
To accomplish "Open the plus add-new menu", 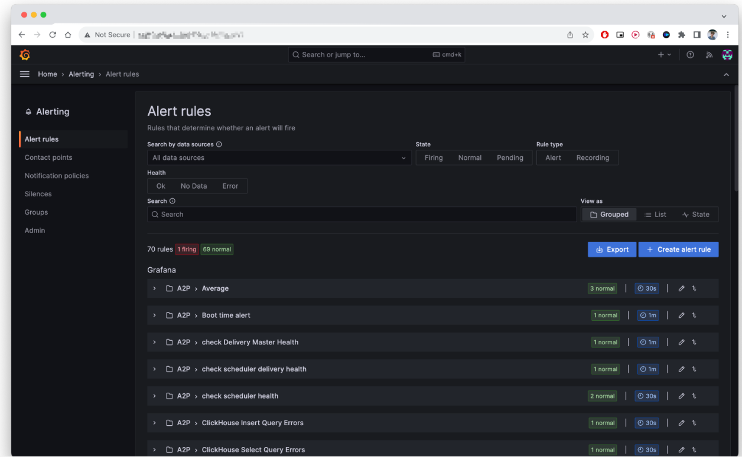I will [x=665, y=55].
